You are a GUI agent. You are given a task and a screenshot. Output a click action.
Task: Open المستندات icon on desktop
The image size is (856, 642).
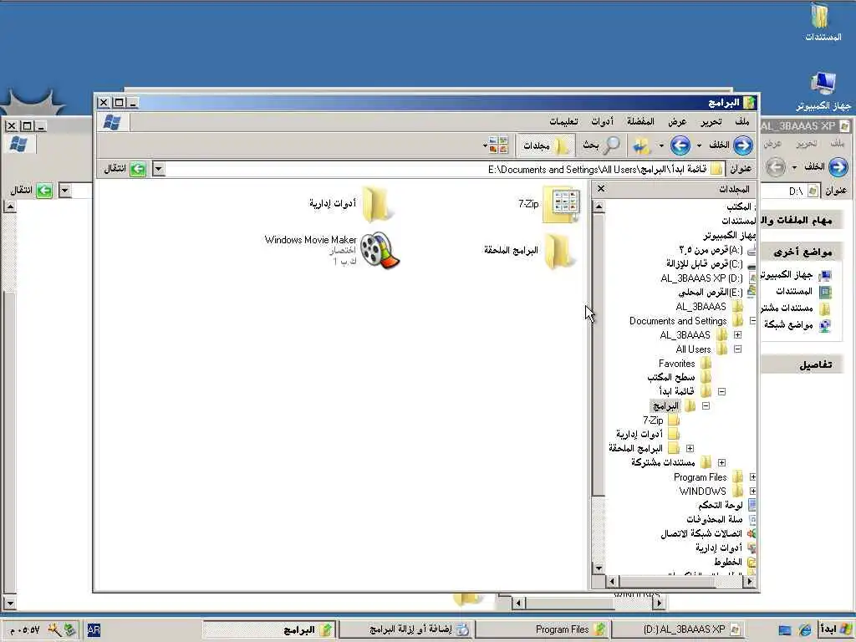823,22
